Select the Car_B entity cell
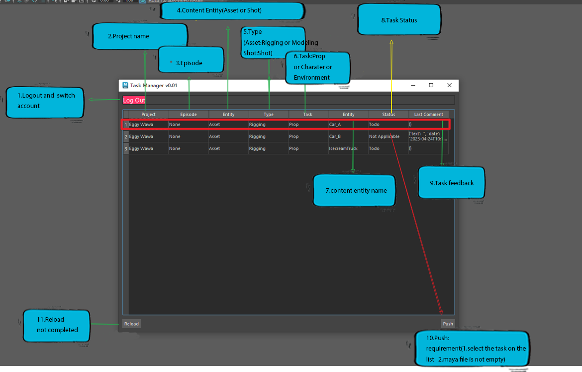This screenshot has height=372, width=582. click(x=348, y=136)
